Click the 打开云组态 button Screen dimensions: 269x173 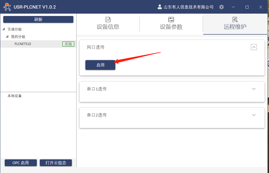click(56, 163)
